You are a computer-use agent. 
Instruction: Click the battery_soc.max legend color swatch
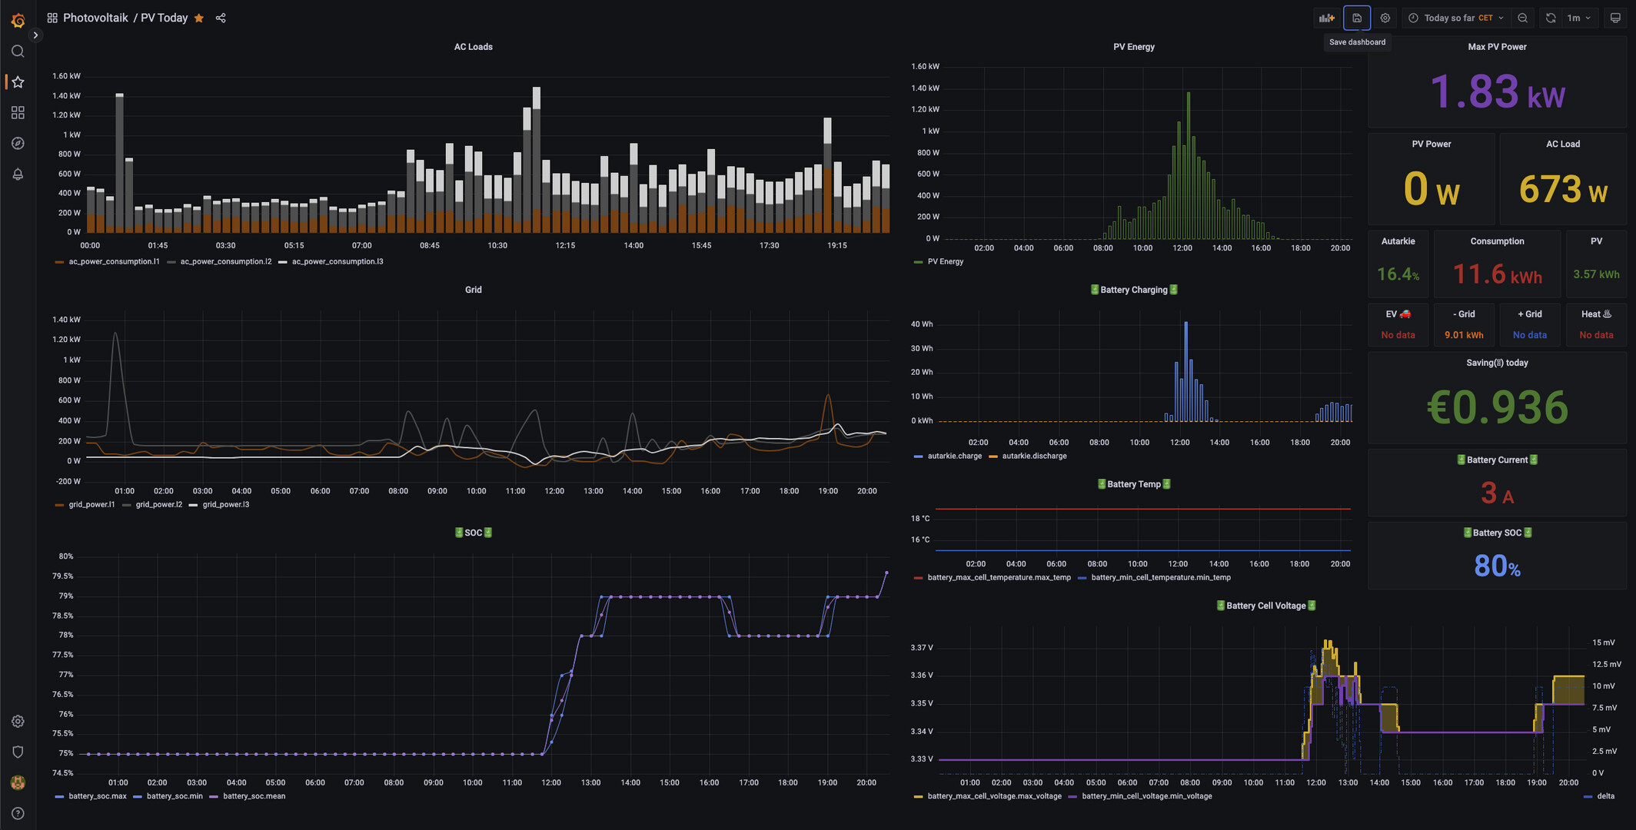click(x=59, y=796)
